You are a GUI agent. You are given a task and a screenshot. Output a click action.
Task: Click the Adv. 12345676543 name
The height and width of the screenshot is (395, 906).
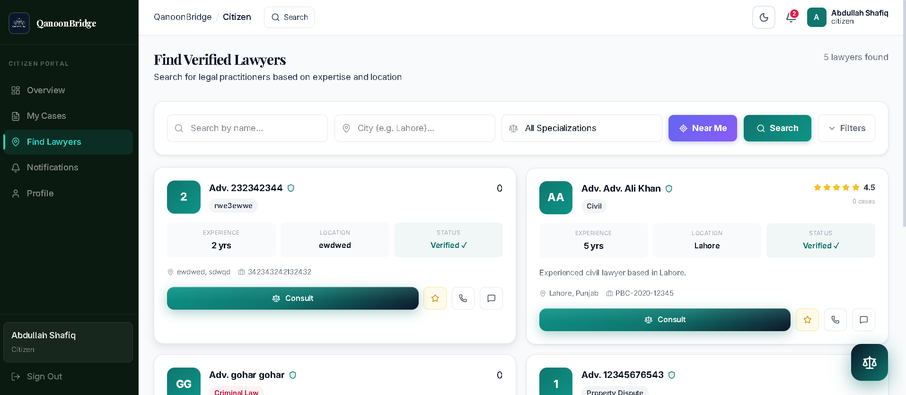click(623, 375)
